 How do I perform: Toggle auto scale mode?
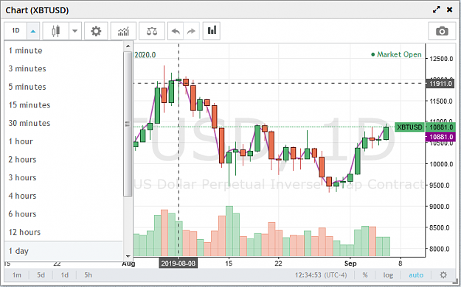point(416,275)
